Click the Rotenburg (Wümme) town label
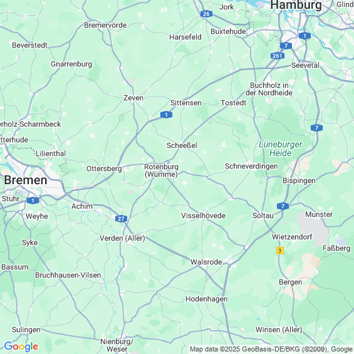The width and height of the screenshot is (354, 354). [161, 170]
